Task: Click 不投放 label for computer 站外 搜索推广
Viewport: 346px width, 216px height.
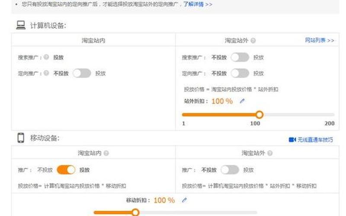Action: click(x=219, y=57)
